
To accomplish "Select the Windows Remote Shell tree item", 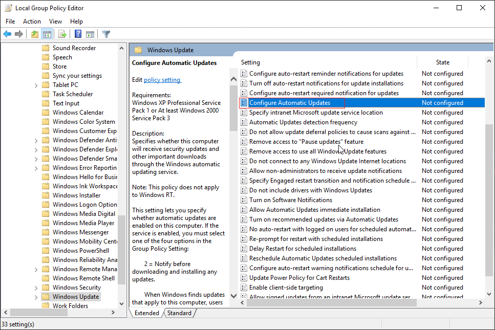I will [83, 278].
